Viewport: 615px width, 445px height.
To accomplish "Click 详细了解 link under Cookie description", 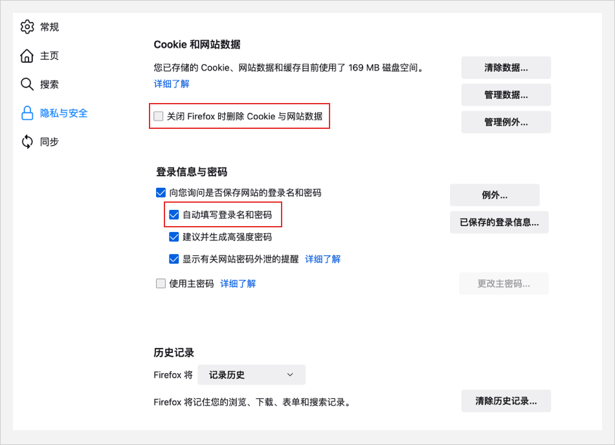I will point(172,84).
